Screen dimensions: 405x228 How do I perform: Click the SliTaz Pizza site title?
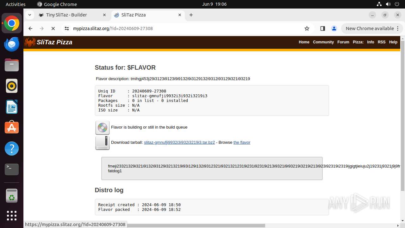(x=54, y=42)
